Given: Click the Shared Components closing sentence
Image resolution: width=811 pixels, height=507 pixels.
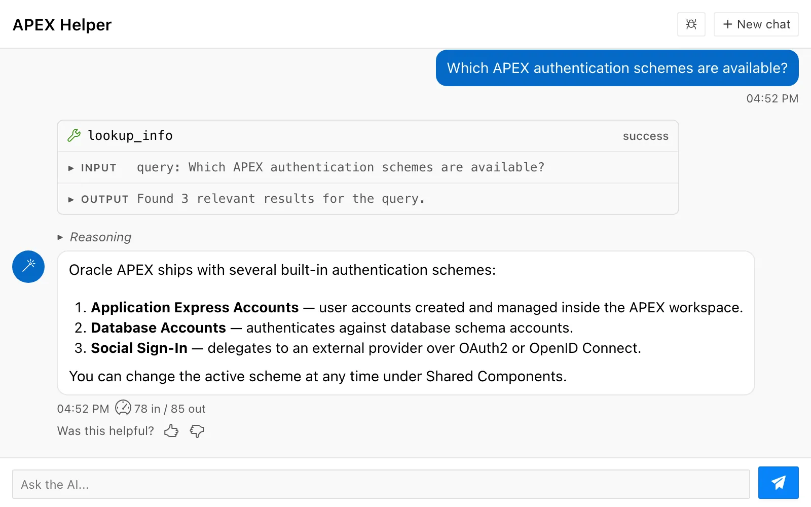Looking at the screenshot, I should click(x=318, y=376).
